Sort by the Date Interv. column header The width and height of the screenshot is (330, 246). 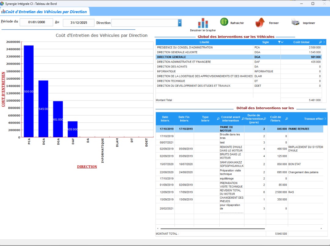[x=165, y=119]
